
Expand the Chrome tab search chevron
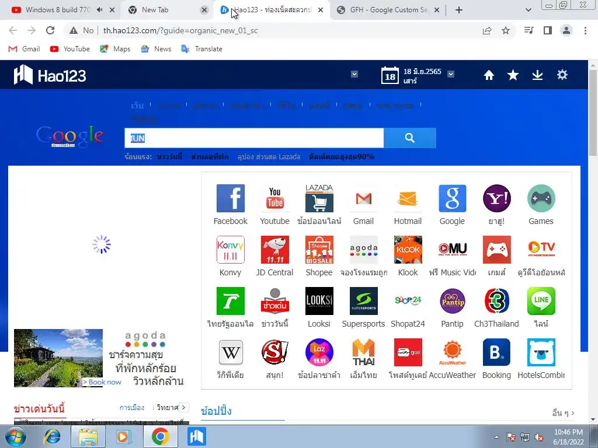click(528, 10)
